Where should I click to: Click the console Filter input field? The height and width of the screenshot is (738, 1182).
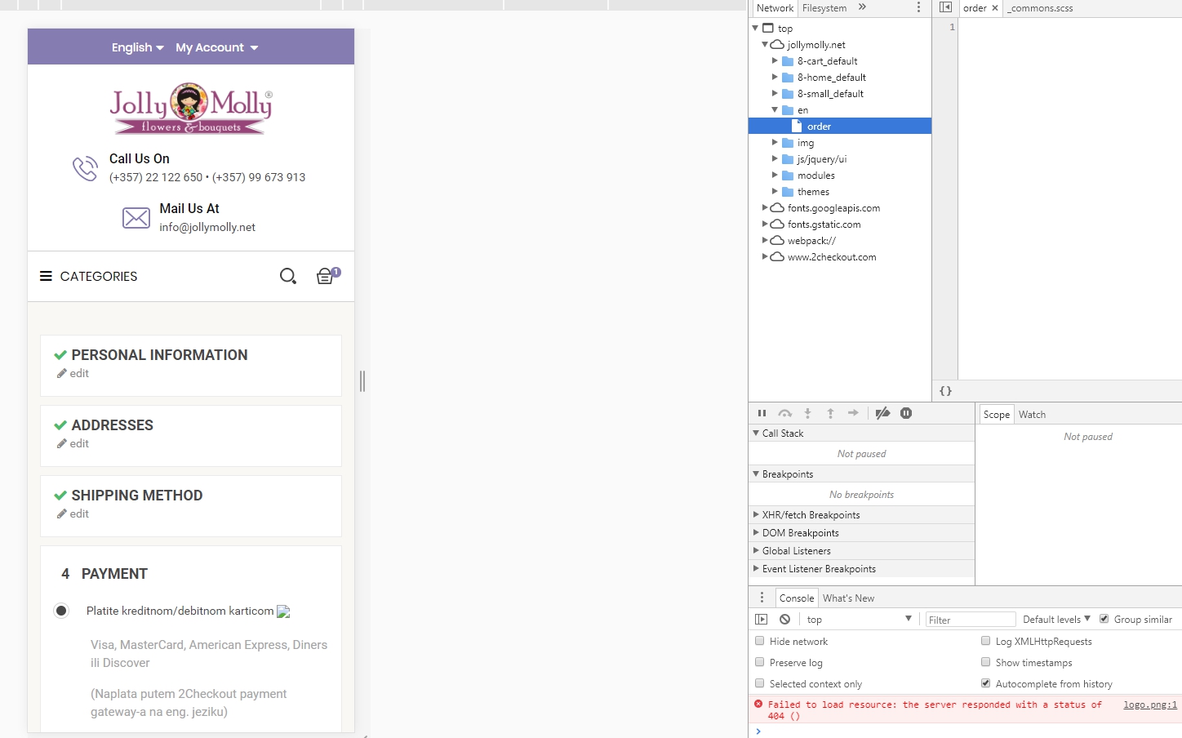(971, 620)
